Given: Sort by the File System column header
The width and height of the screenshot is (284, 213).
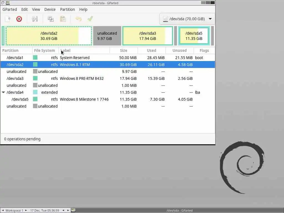Looking at the screenshot, I should click(x=45, y=50).
